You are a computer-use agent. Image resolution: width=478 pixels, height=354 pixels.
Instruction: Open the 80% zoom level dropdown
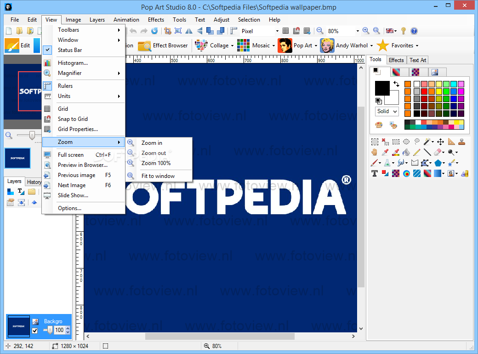click(x=358, y=31)
